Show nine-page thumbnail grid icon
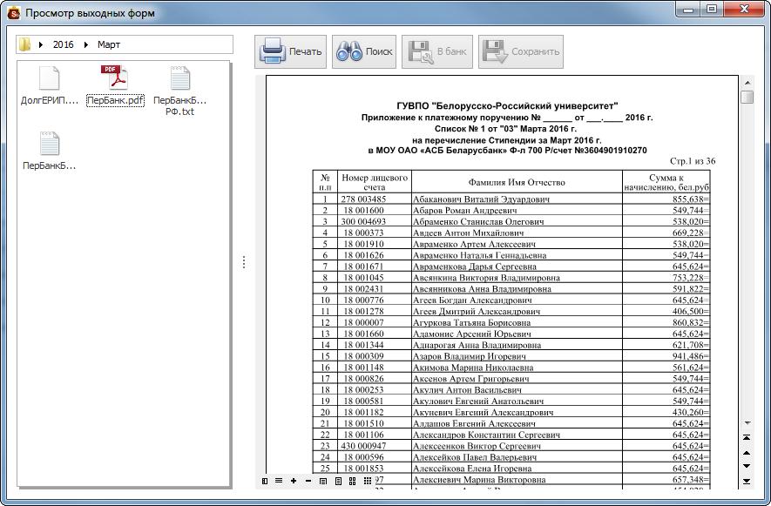 [x=368, y=481]
